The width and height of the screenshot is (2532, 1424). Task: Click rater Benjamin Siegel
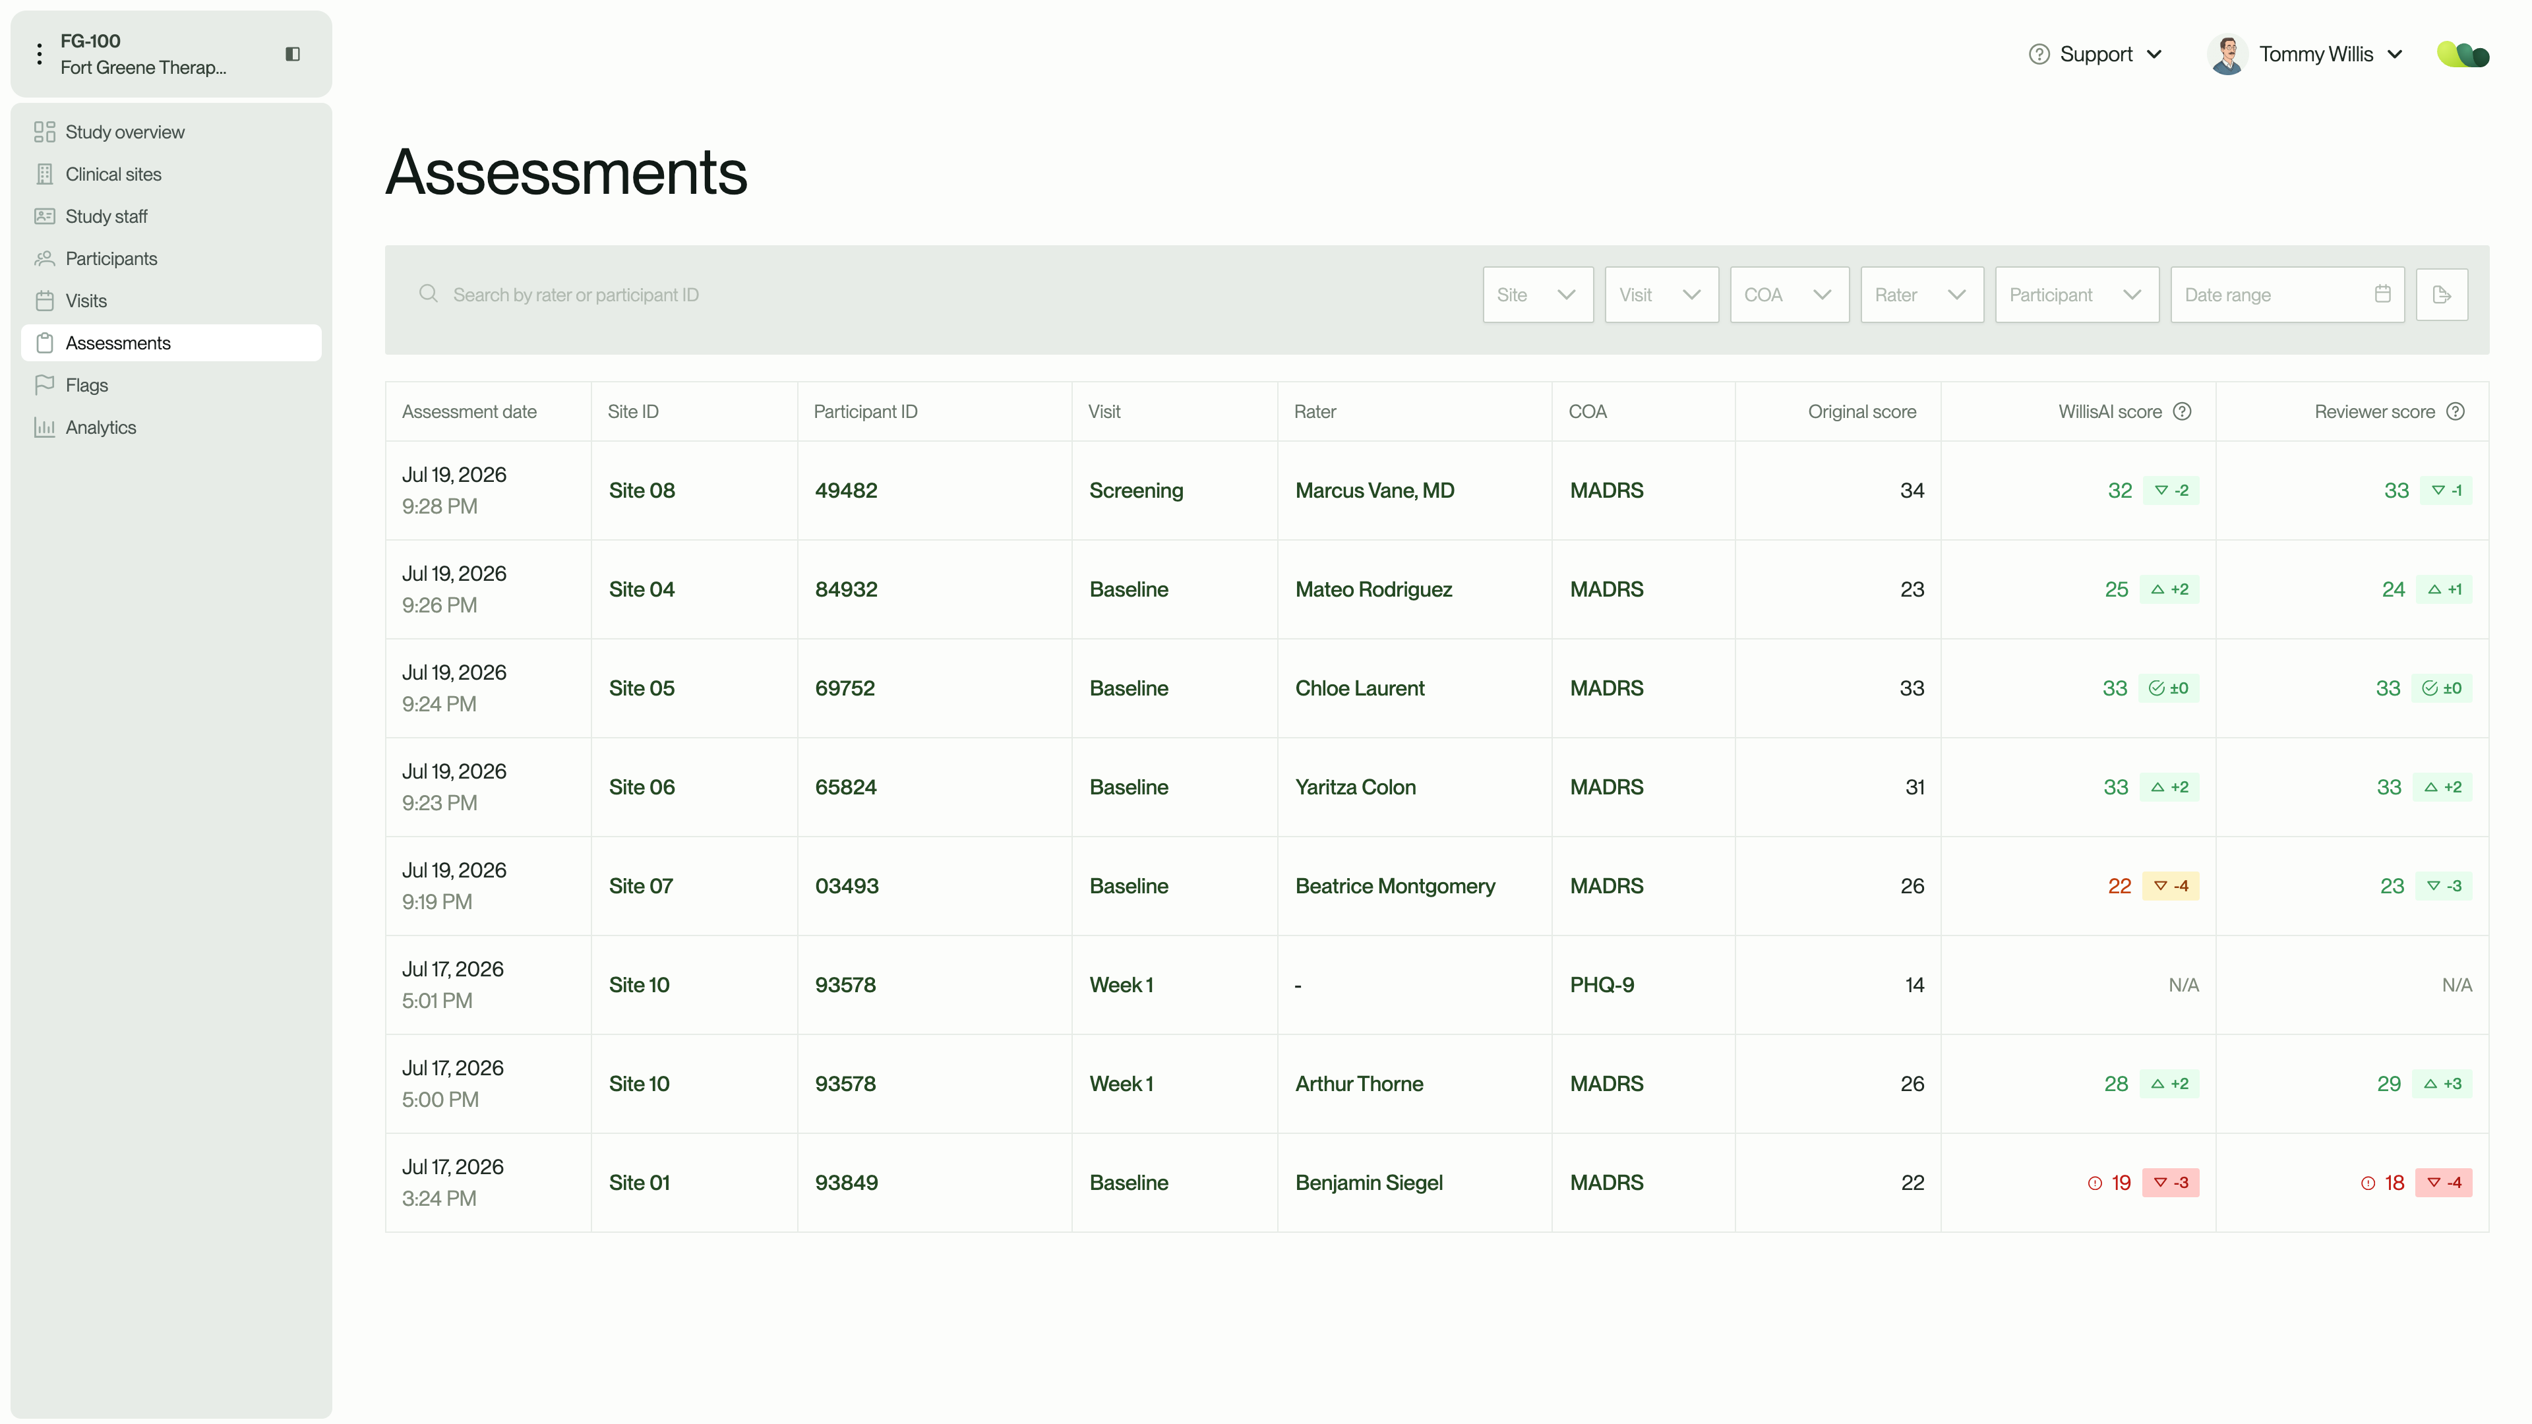1368,1182
